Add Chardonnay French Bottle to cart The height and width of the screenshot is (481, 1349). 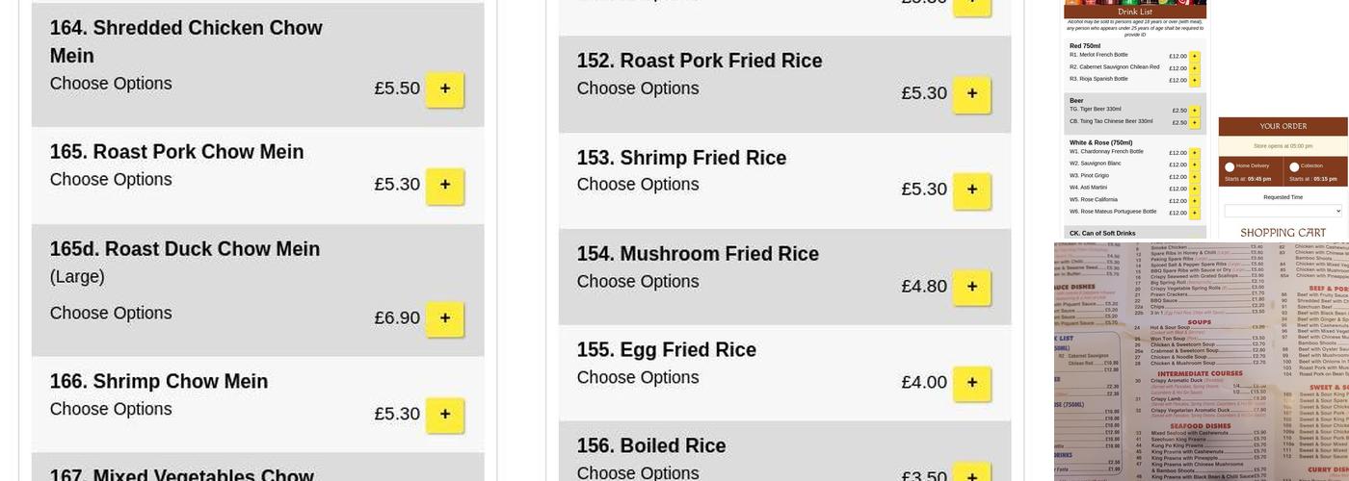1195,153
